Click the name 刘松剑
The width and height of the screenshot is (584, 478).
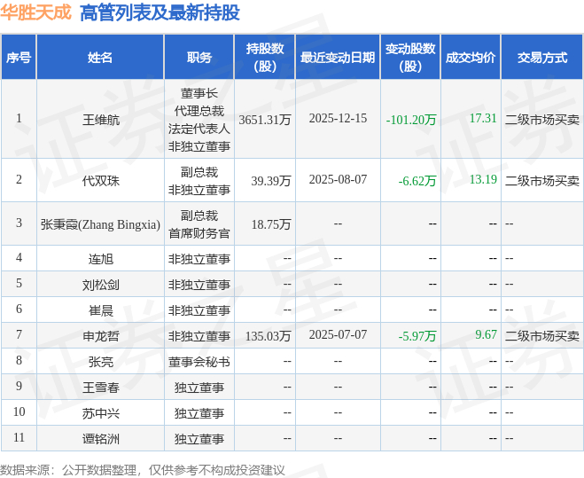(101, 285)
